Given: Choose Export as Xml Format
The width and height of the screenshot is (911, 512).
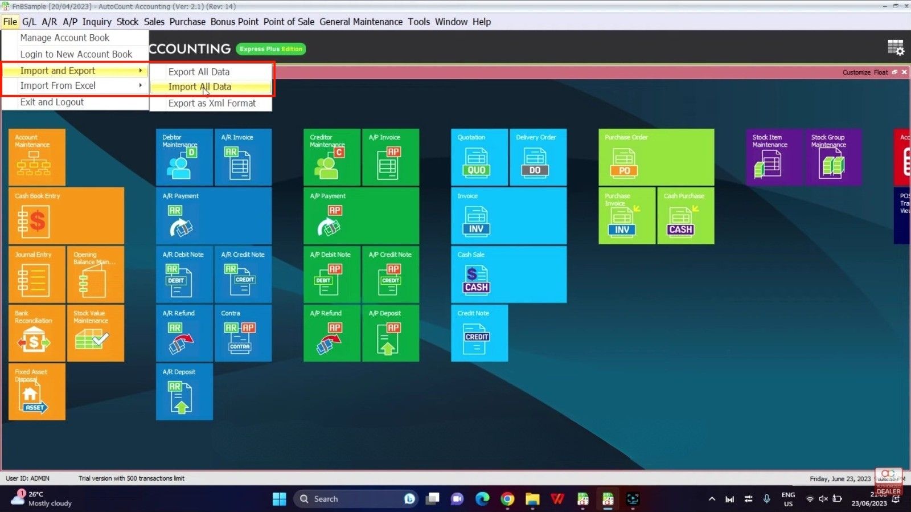Looking at the screenshot, I should pos(212,103).
